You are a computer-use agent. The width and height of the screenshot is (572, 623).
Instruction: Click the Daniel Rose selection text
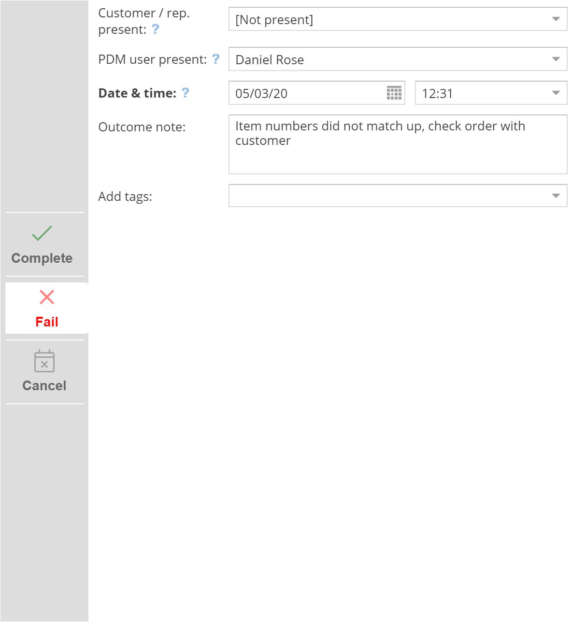270,60
